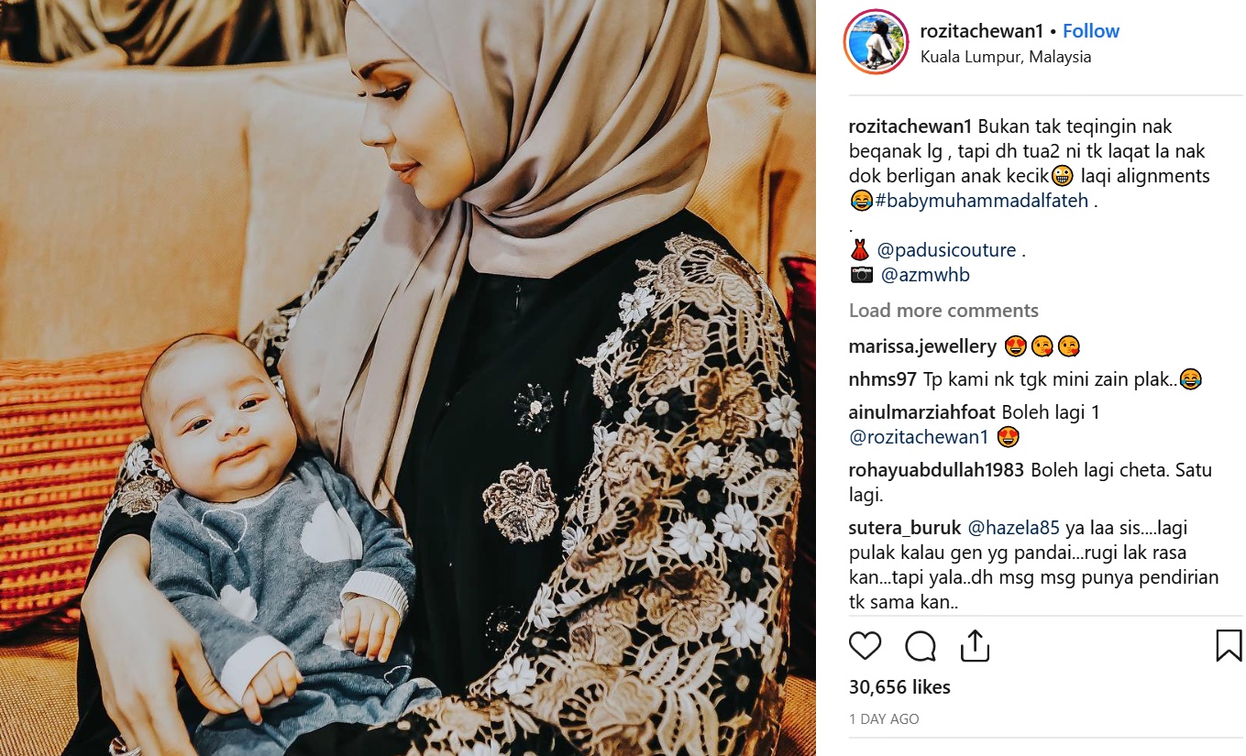1246x756 pixels.
Task: Visit the @padusicouture profile mention
Action: [x=946, y=250]
